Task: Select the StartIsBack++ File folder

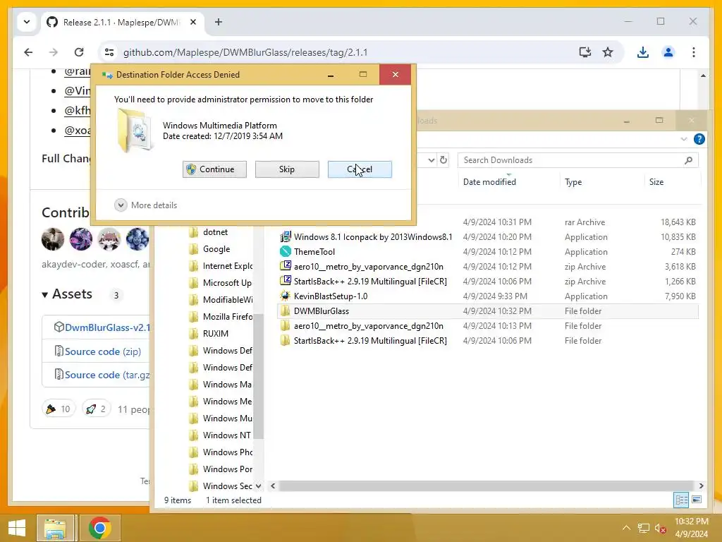Action: pyautogui.click(x=488, y=341)
